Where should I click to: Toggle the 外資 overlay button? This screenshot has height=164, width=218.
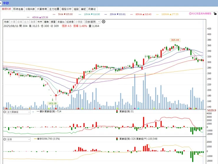tap(13, 22)
